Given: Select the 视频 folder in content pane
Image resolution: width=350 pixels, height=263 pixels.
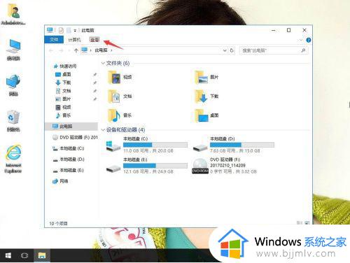Looking at the screenshot, I should pos(120,77).
